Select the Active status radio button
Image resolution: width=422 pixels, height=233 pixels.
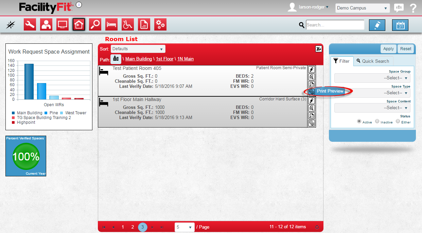point(359,121)
